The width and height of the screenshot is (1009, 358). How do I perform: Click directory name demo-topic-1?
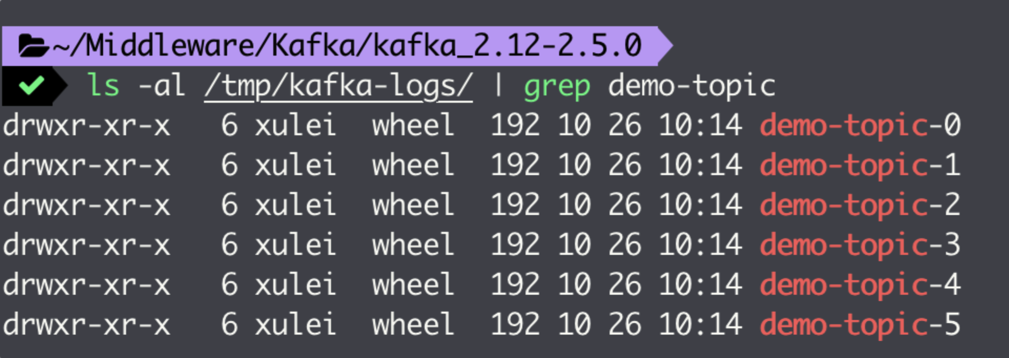coord(860,166)
